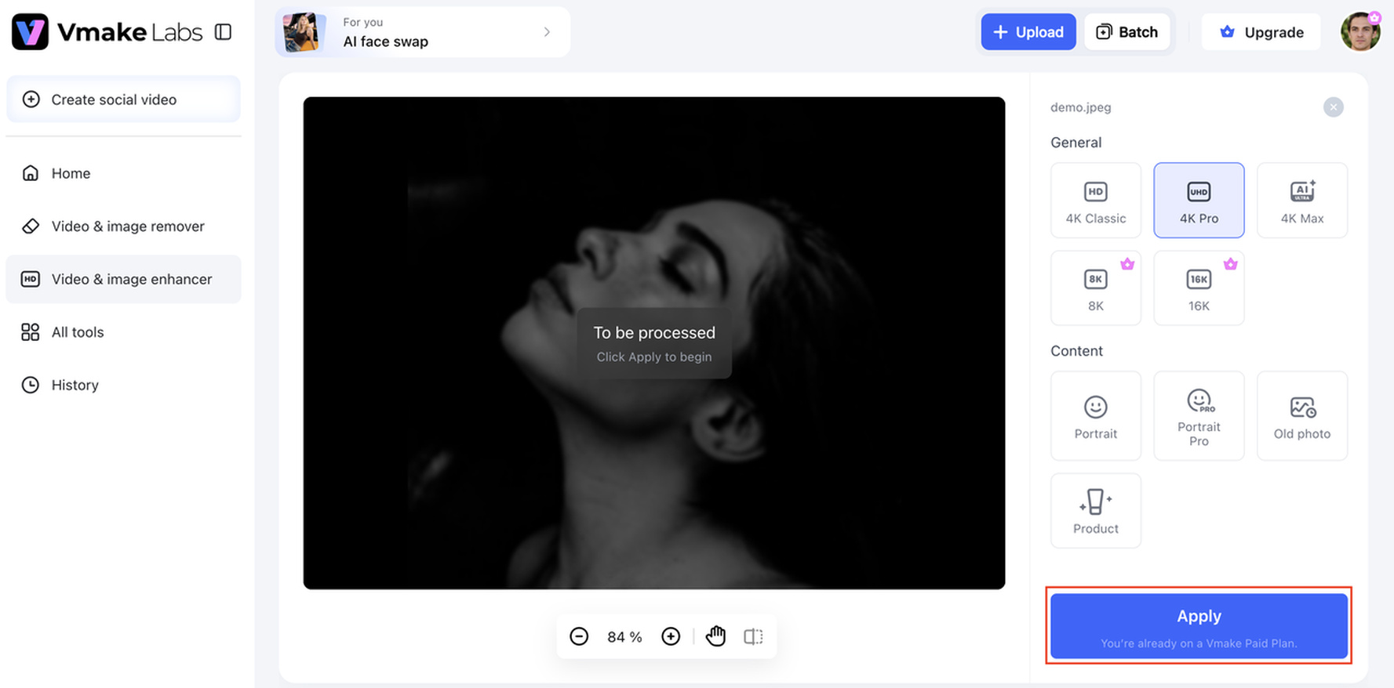This screenshot has width=1394, height=688.
Task: Click the Vmake Labs logo
Action: pyautogui.click(x=107, y=32)
